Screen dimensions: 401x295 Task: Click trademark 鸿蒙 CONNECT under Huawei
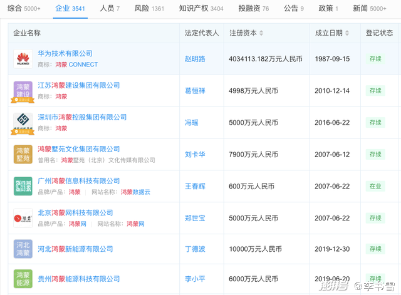click(x=76, y=65)
